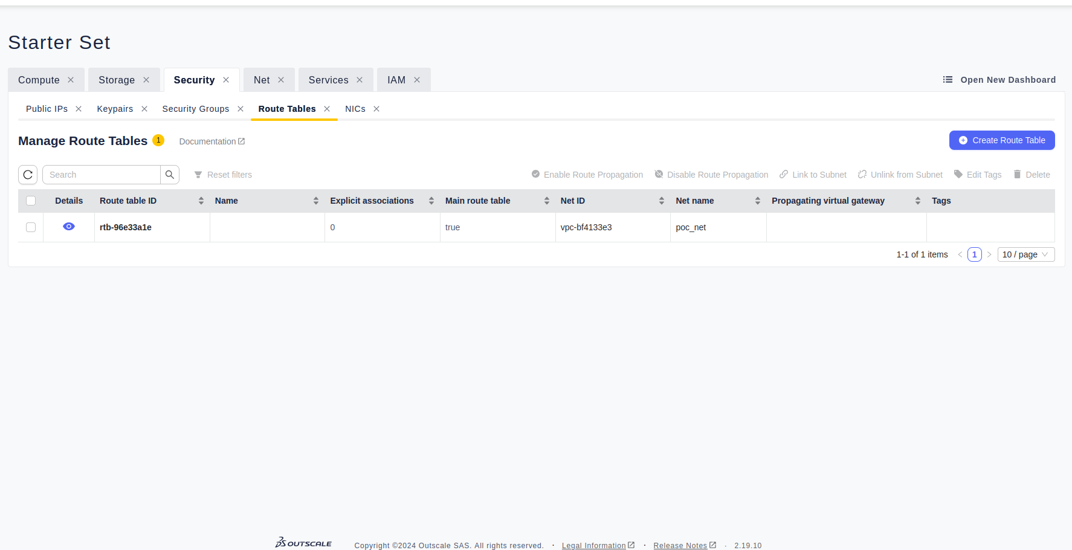Close the Compute tab with its X icon
Viewport: 1072px width, 550px height.
pos(71,80)
